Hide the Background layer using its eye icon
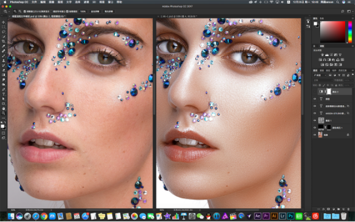Screen dimensions: 355x222 [x=315, y=135]
